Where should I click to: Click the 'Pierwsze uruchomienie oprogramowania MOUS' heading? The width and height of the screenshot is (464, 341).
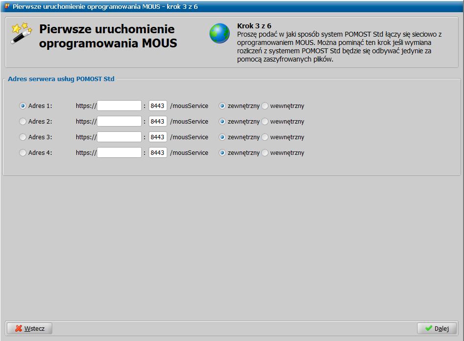tap(108, 36)
